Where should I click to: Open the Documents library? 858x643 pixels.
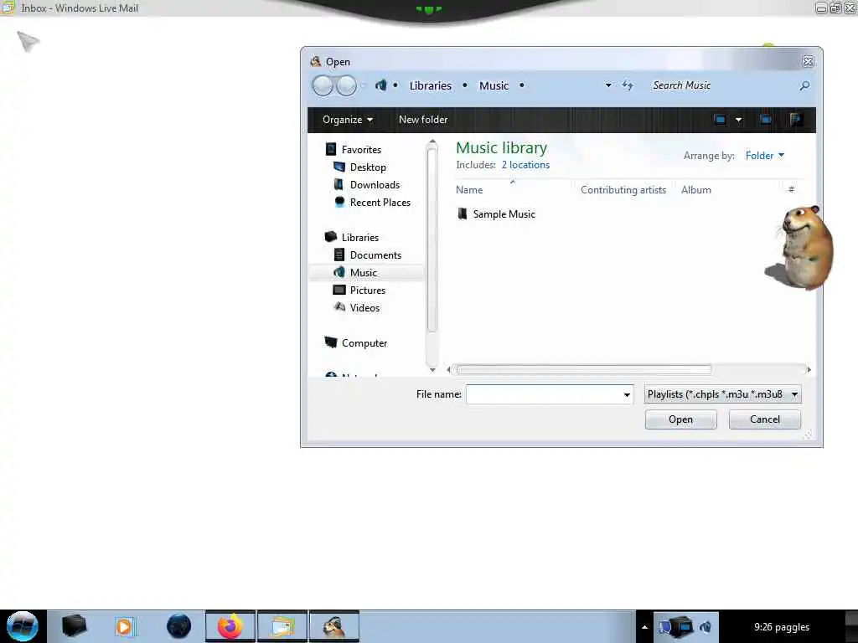pyautogui.click(x=375, y=255)
